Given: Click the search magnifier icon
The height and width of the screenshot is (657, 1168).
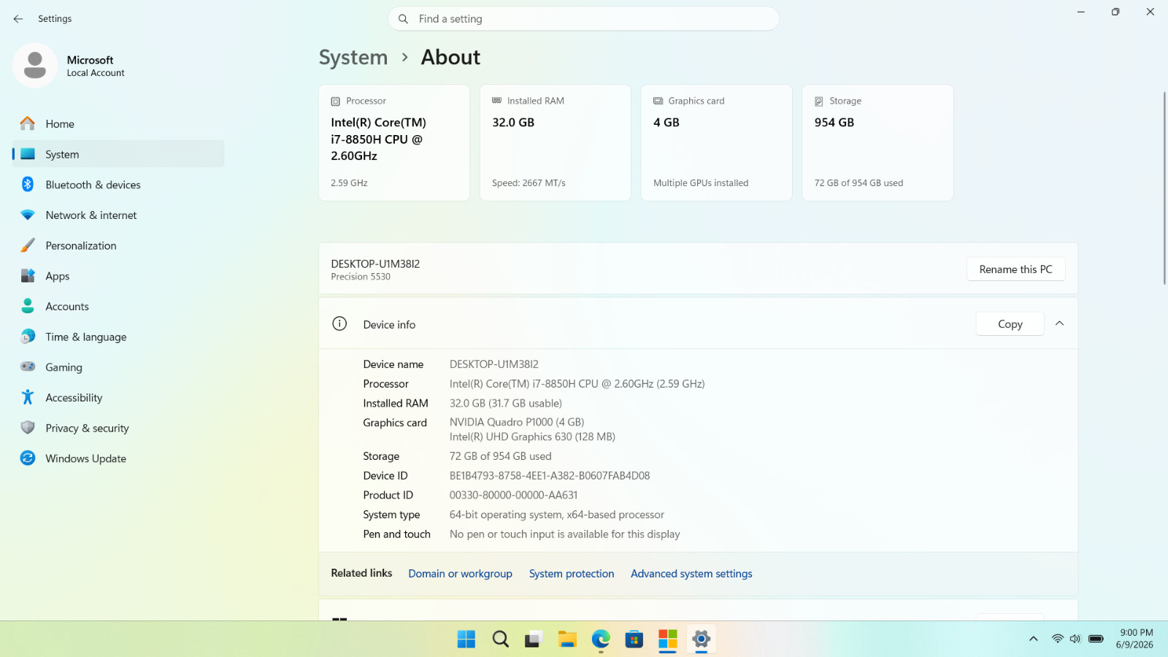Looking at the screenshot, I should click(403, 19).
